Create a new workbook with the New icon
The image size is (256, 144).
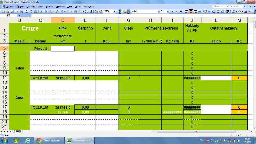(x=2, y=11)
